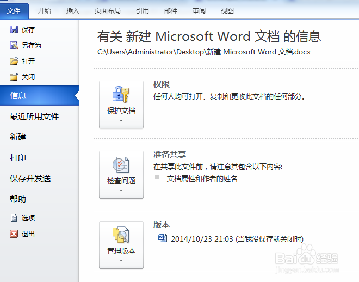
Task: Click the Open folder icon
Action: 14,61
